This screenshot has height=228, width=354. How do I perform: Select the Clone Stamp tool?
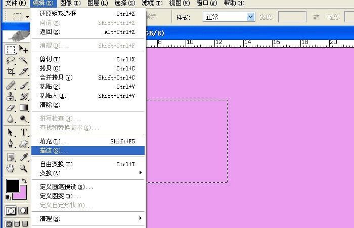click(11, 96)
